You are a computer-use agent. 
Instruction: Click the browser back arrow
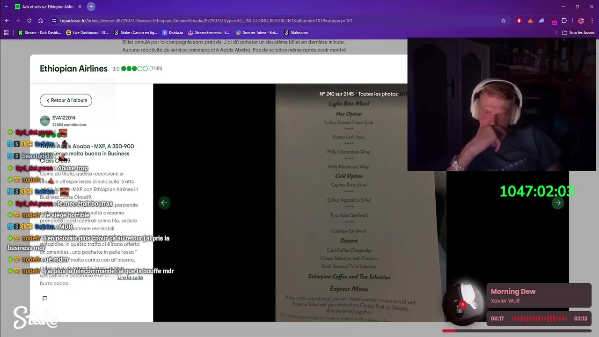(x=7, y=21)
